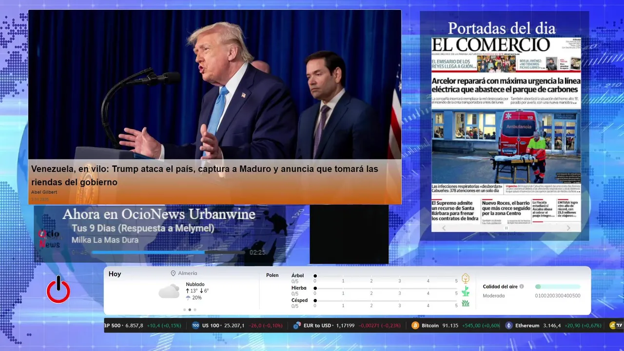Click the Nublado condition text
Image resolution: width=624 pixels, height=351 pixels.
[x=195, y=284]
